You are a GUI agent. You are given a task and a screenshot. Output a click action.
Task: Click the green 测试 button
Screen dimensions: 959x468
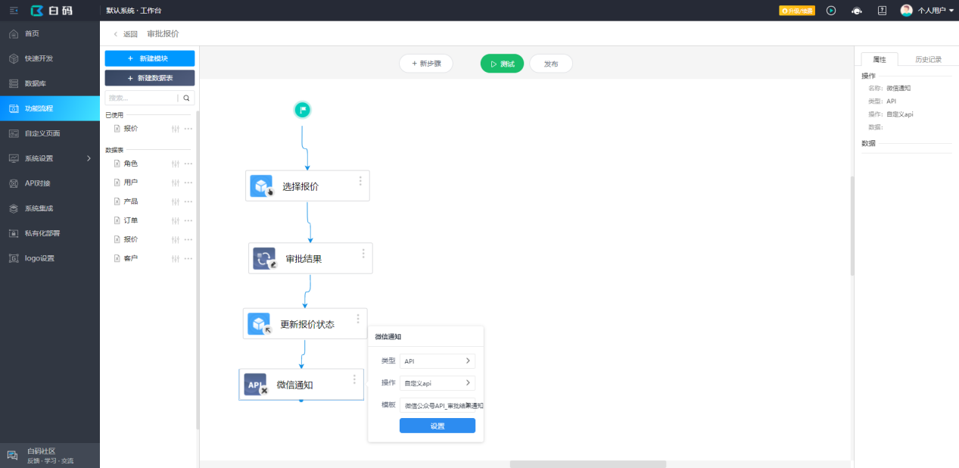point(502,64)
